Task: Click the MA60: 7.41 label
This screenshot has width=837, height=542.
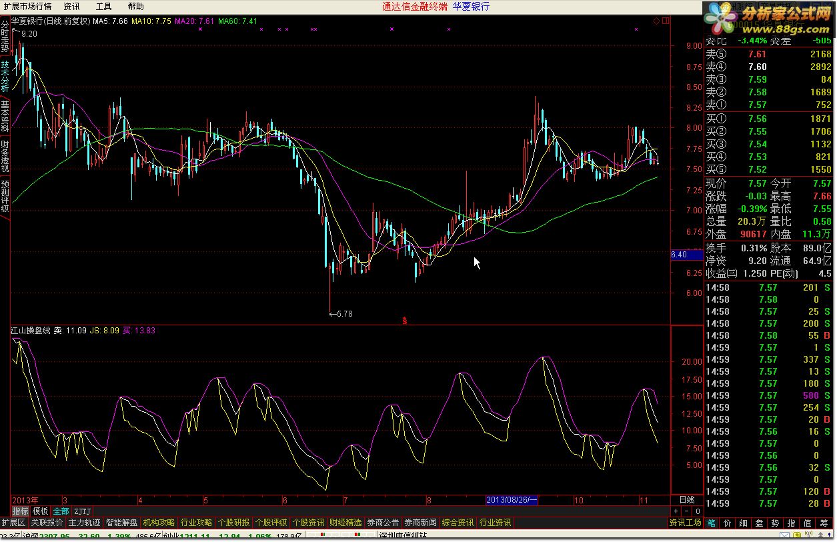Action: [237, 21]
